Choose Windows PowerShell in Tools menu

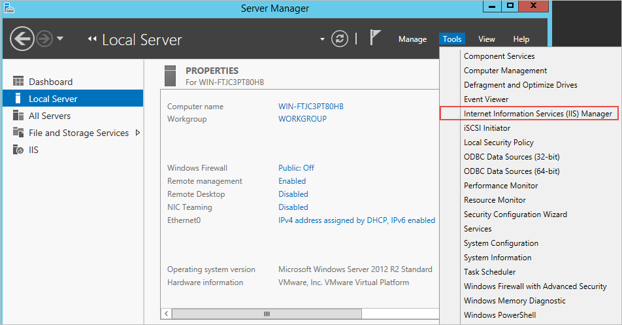(x=500, y=315)
